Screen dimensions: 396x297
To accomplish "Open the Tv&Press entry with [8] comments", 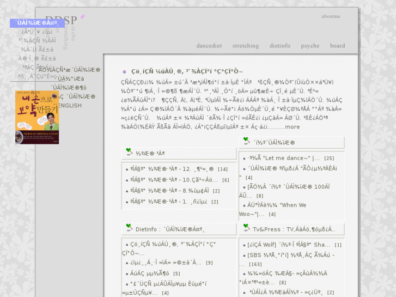I will 283,278.
